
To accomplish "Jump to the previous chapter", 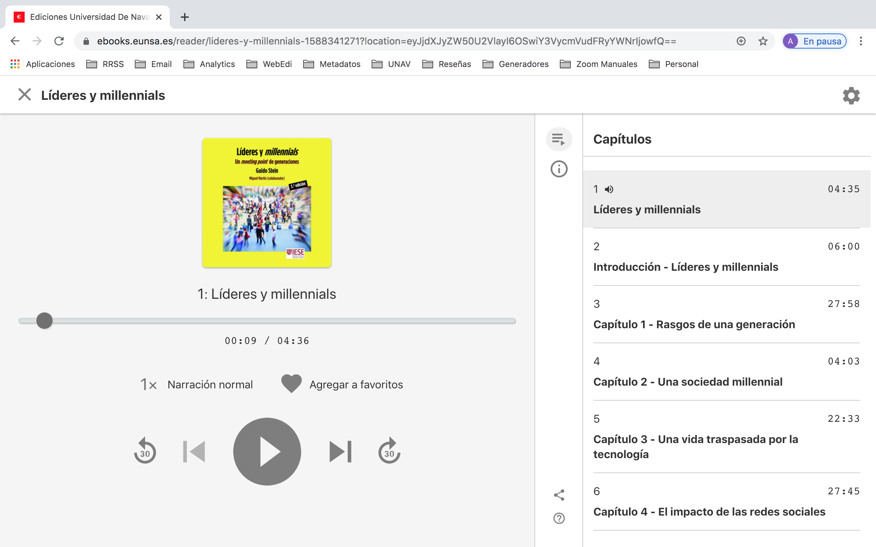I will [x=194, y=452].
